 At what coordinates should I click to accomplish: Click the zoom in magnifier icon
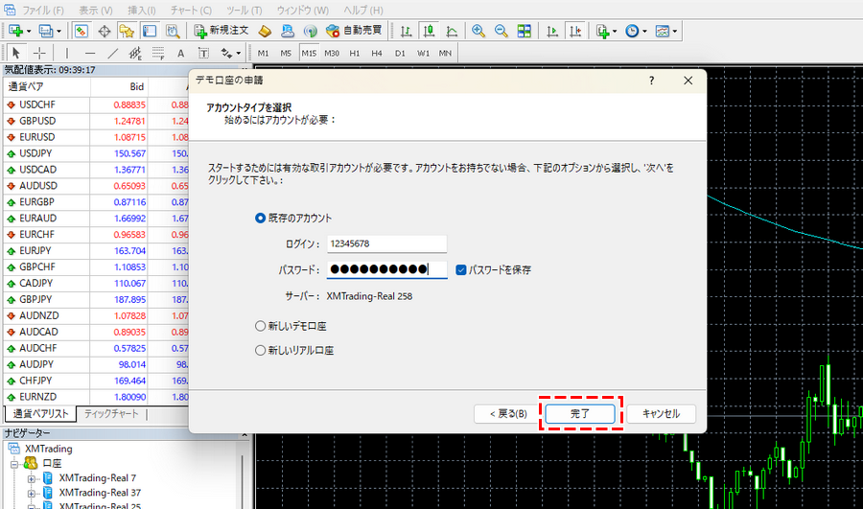point(478,31)
